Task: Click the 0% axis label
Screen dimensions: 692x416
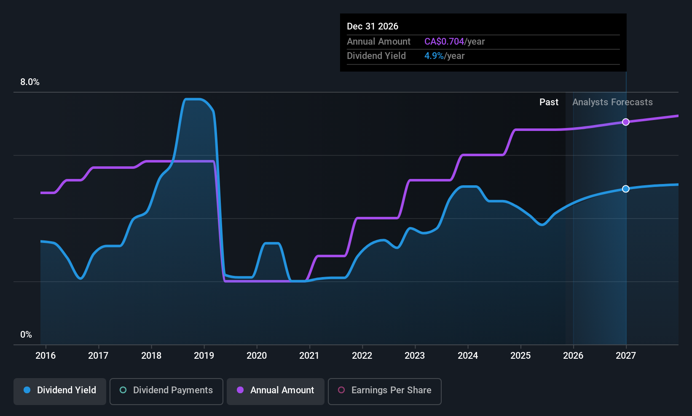Action: (x=26, y=334)
